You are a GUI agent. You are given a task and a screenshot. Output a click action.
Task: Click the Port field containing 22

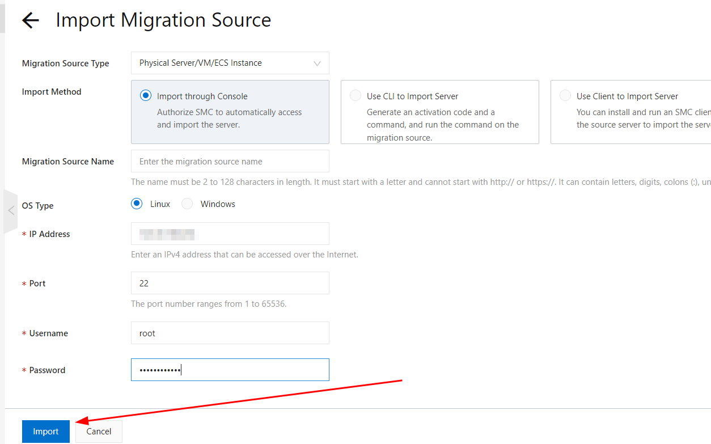point(230,283)
